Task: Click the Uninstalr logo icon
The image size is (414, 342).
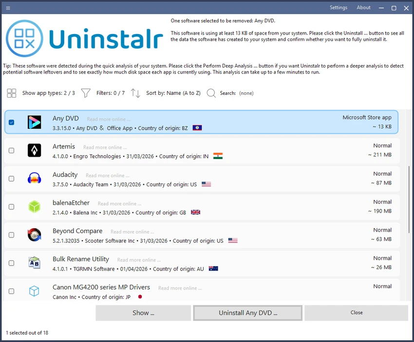Action: [24, 38]
